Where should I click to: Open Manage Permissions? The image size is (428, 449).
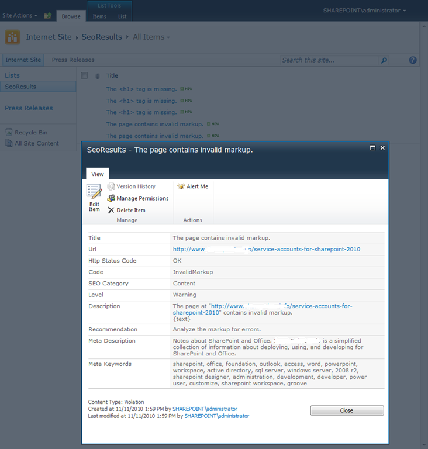(x=138, y=198)
